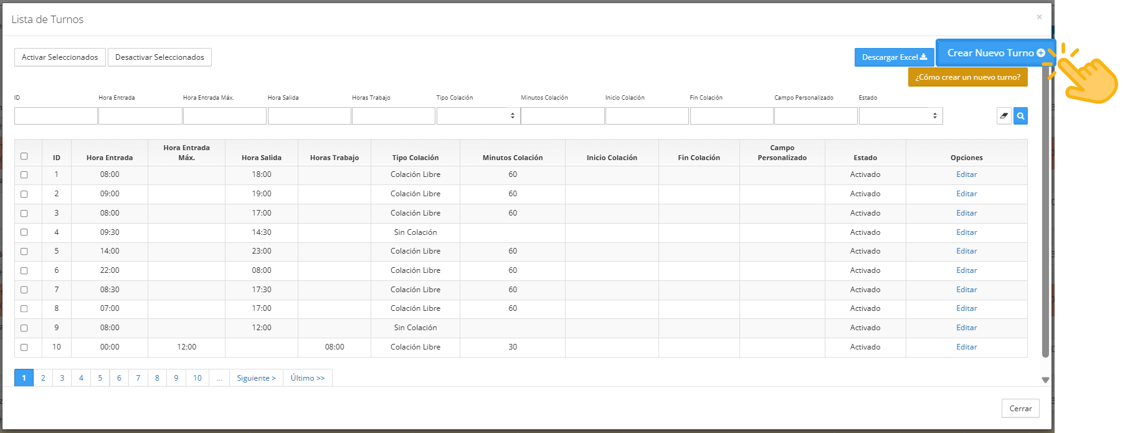Click Desactivar Seleccionados button

(x=159, y=57)
